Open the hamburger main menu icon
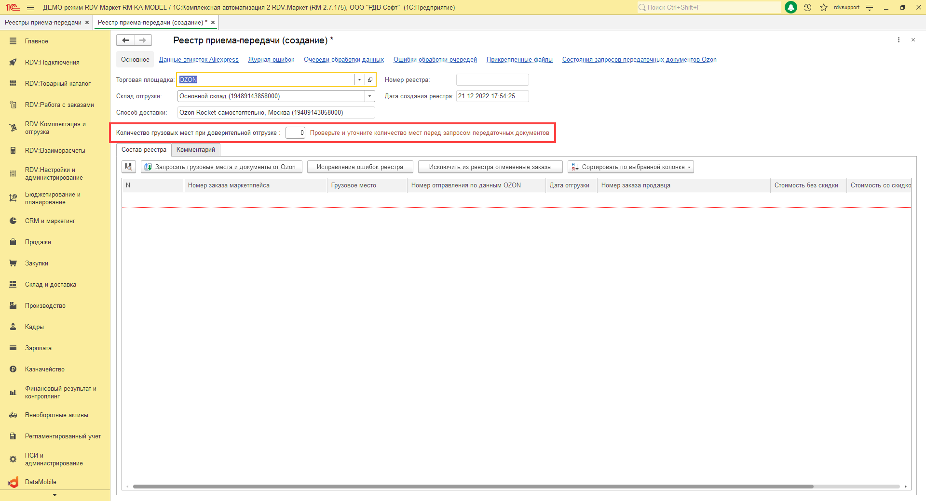926x501 pixels. [x=30, y=7]
